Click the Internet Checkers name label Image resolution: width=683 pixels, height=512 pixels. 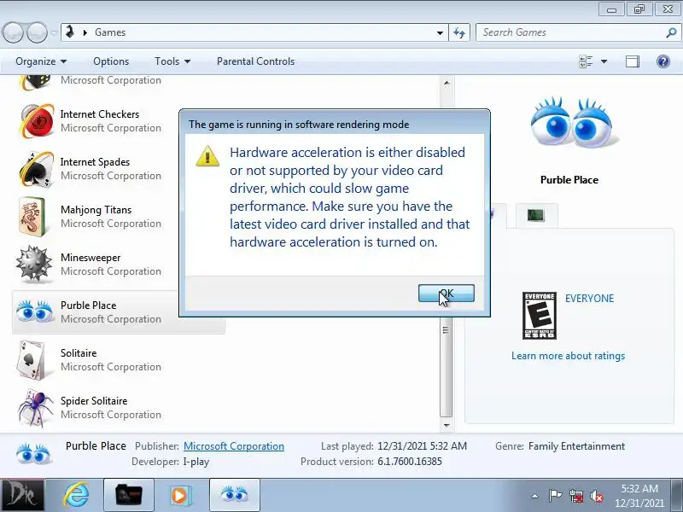(x=100, y=114)
